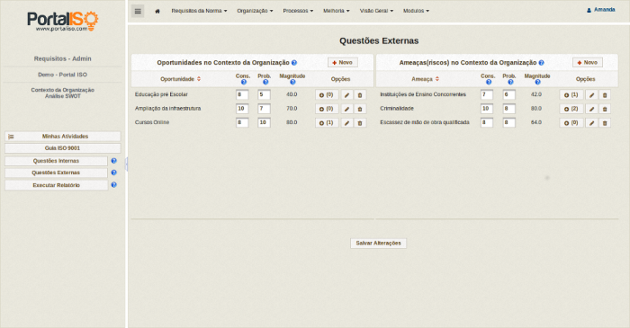Image resolution: width=630 pixels, height=328 pixels.
Task: Edit the Cursos Online row
Action: pos(347,123)
